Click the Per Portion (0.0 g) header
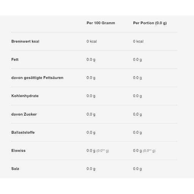Viewport: 194px width, 194px height. click(150, 23)
